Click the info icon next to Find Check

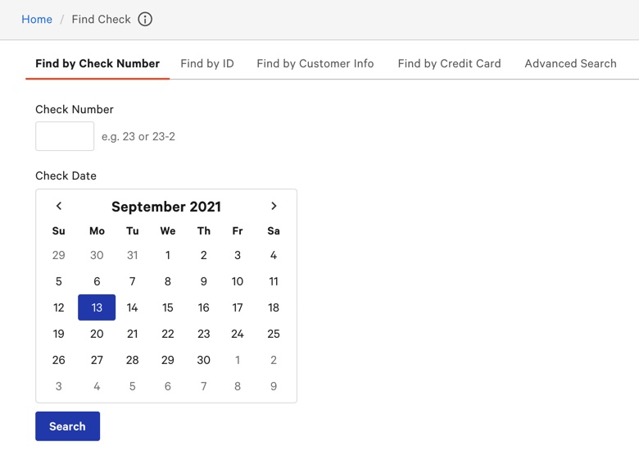coord(145,20)
